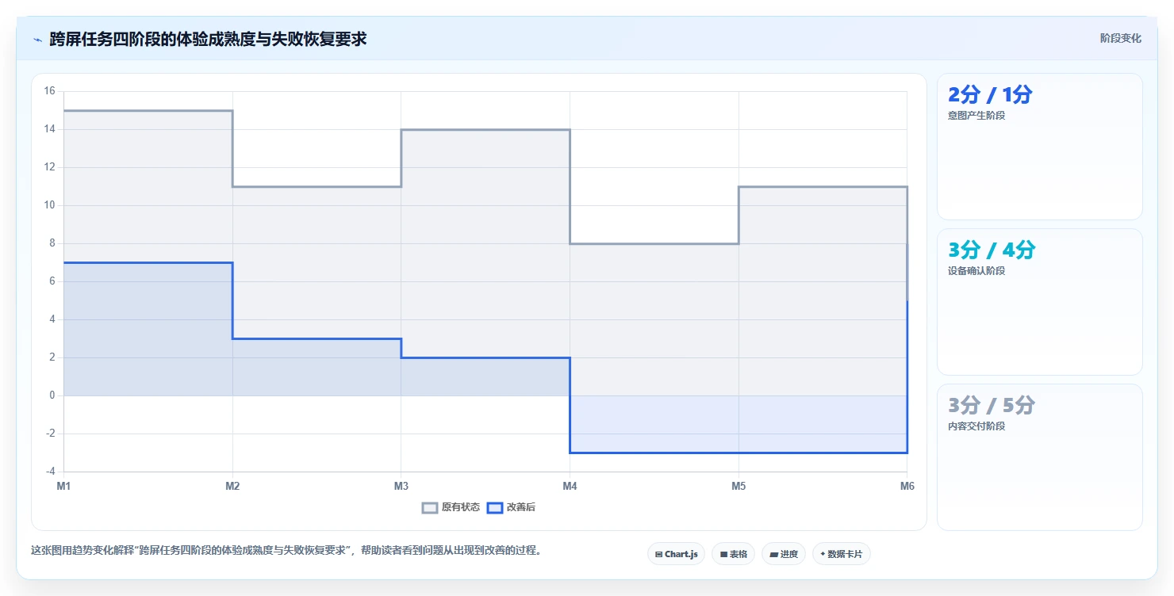This screenshot has height=596, width=1174.
Task: Select the 表格 tag
Action: 733,554
